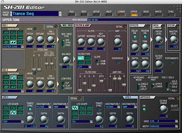Open filter type LPF dropdown
Screen dimensions: 182x133
[90, 67]
